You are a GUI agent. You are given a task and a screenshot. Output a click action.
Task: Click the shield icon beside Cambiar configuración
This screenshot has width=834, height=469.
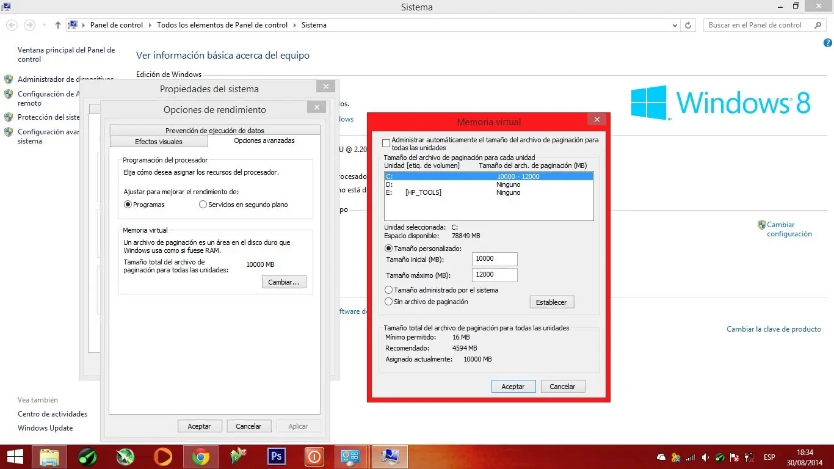coord(761,225)
